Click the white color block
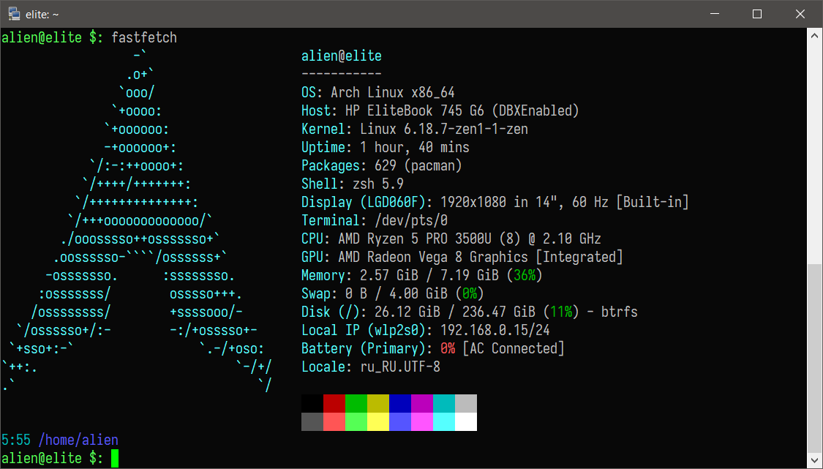The width and height of the screenshot is (823, 469). pyautogui.click(x=466, y=421)
